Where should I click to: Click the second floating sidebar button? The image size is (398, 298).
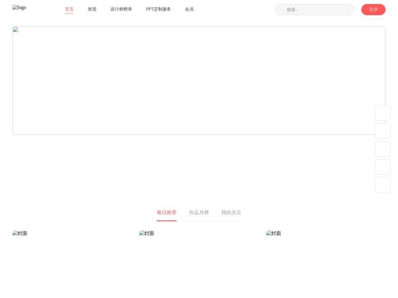pyautogui.click(x=382, y=131)
